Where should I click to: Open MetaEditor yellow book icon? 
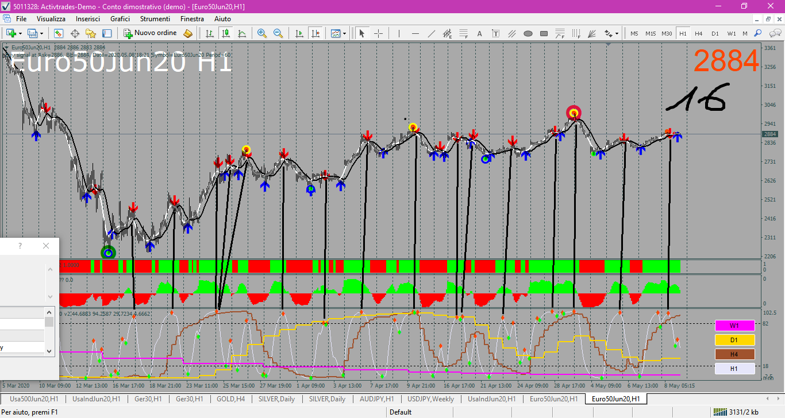[188, 33]
